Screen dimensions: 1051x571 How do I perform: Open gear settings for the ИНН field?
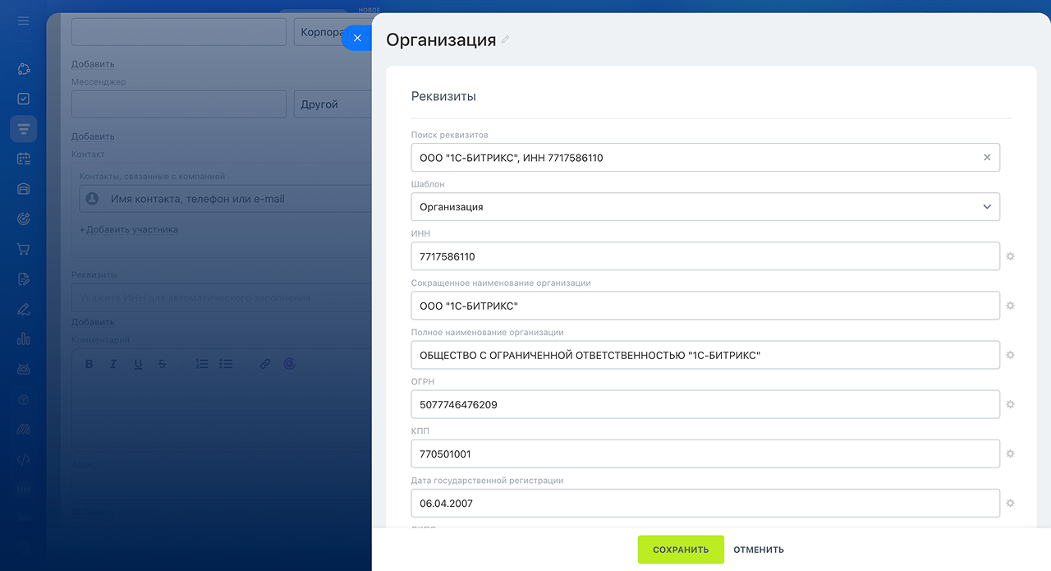point(1011,256)
